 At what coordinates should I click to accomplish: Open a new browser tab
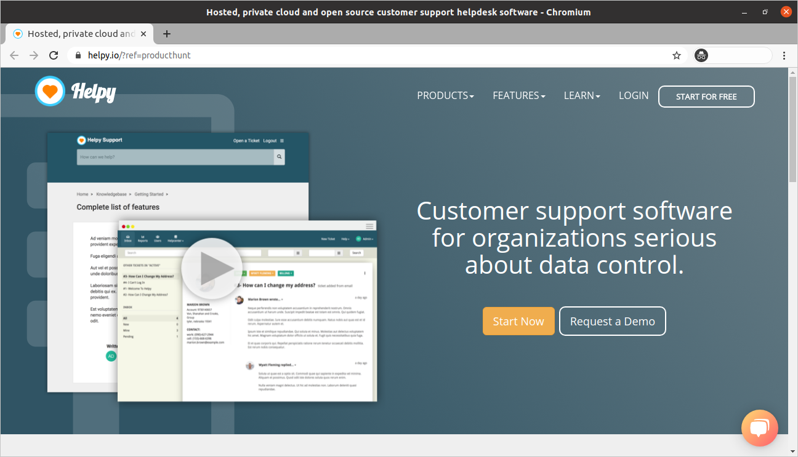[166, 34]
